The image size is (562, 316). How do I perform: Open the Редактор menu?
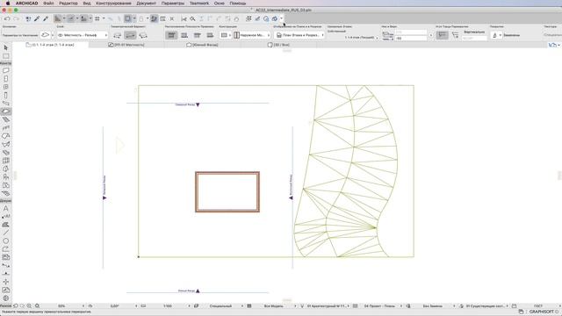68,4
